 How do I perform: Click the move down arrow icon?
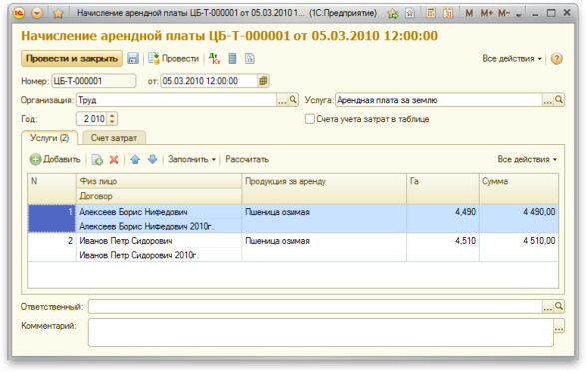152,160
